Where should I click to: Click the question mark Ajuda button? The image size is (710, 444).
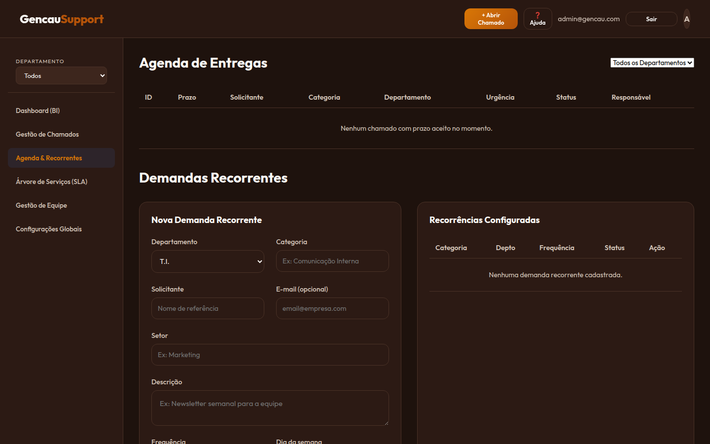pyautogui.click(x=537, y=19)
